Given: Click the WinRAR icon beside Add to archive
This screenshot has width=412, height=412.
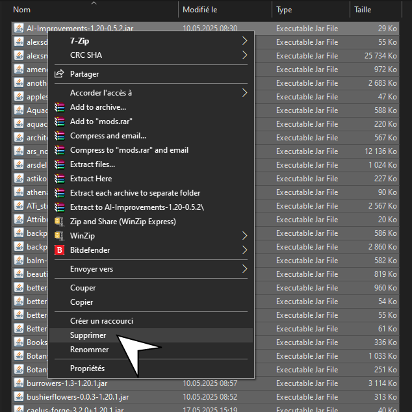Looking at the screenshot, I should coord(60,107).
